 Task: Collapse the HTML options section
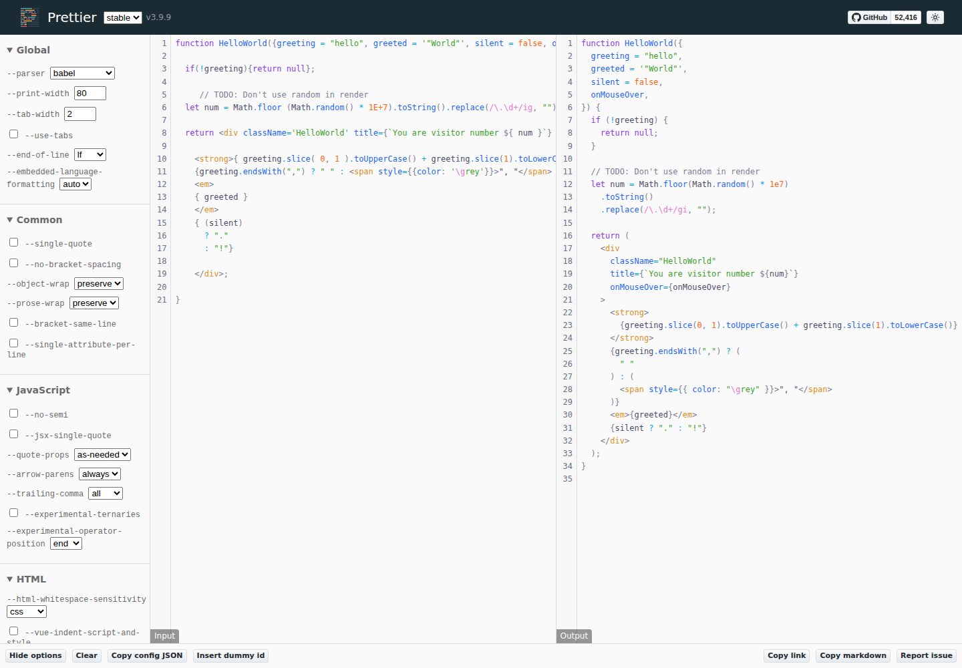[26, 579]
